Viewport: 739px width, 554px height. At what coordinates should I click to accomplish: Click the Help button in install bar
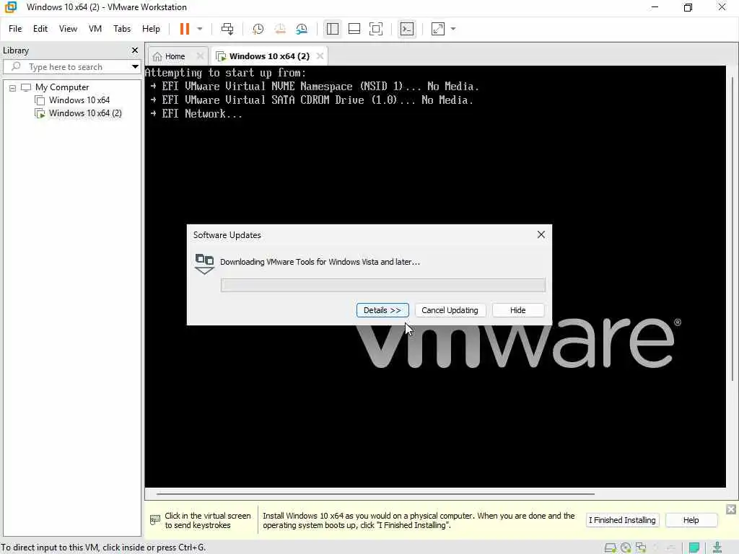coord(691,520)
